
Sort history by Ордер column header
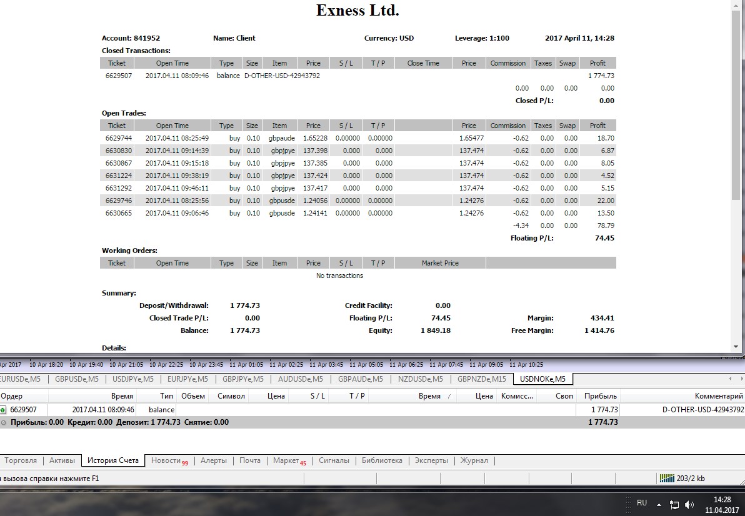click(24, 396)
